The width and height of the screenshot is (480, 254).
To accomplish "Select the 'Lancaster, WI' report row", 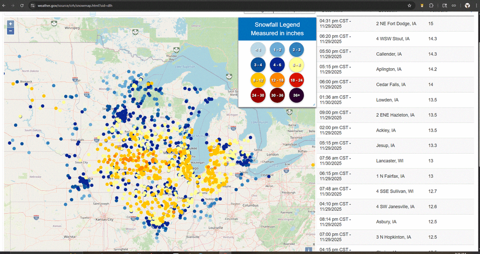I will tap(390, 161).
